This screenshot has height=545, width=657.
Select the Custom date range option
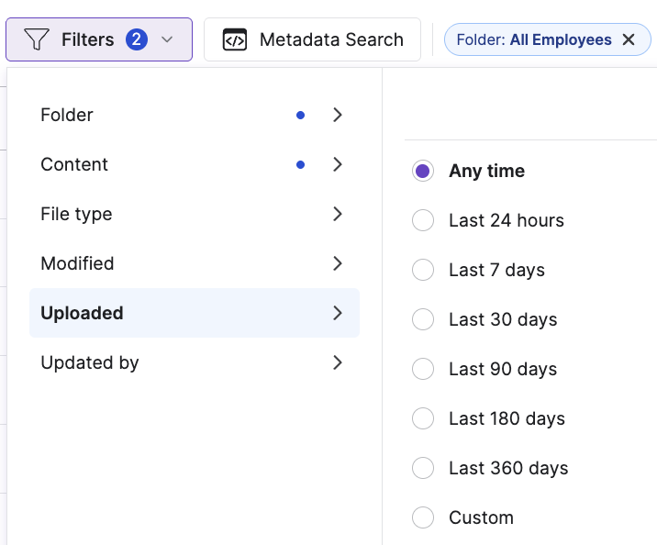tap(423, 518)
